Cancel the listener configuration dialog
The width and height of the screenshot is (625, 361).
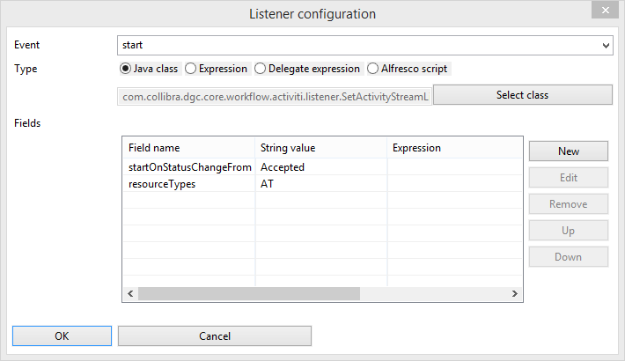(x=215, y=335)
